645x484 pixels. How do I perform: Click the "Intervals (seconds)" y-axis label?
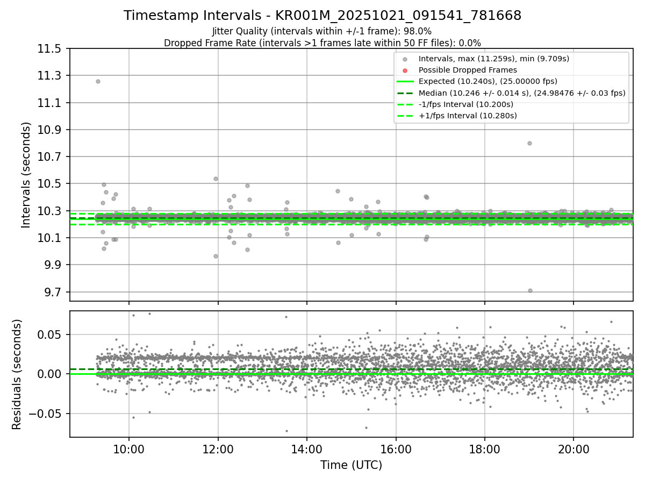click(x=26, y=175)
